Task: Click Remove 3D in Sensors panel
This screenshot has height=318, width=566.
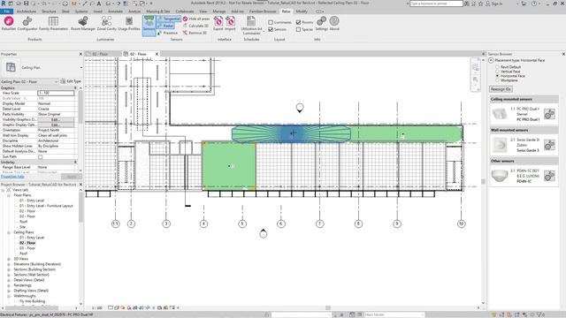Action: [195, 33]
